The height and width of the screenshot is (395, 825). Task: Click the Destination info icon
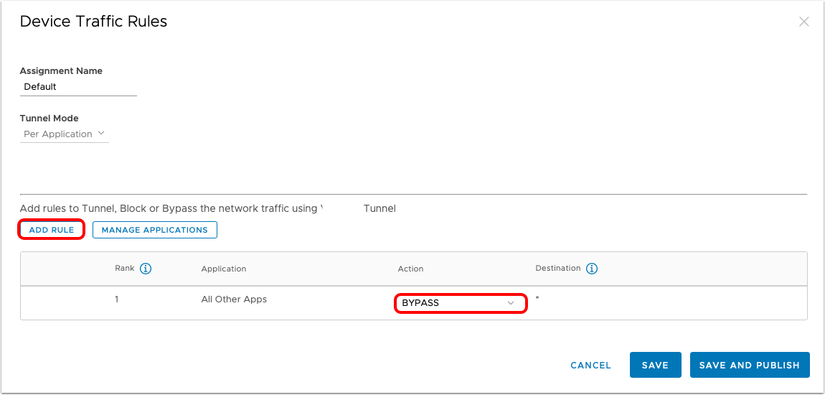(592, 269)
